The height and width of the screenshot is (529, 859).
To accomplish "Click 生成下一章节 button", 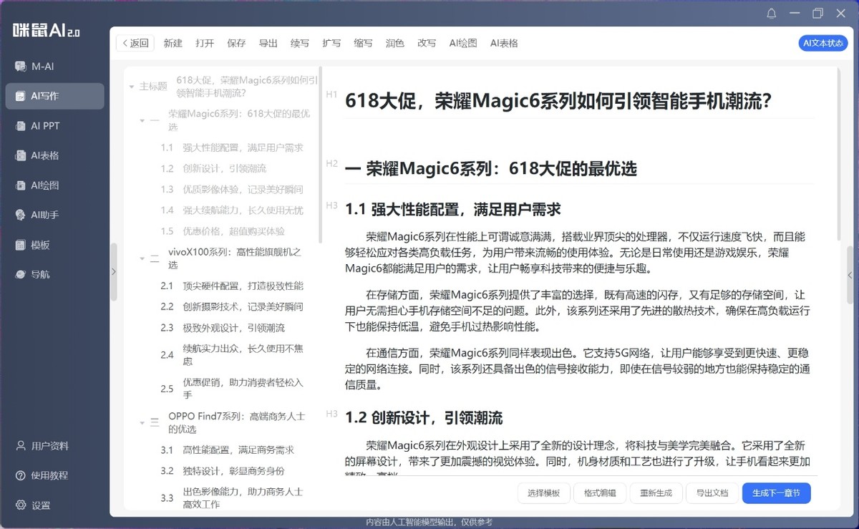I will [x=777, y=493].
